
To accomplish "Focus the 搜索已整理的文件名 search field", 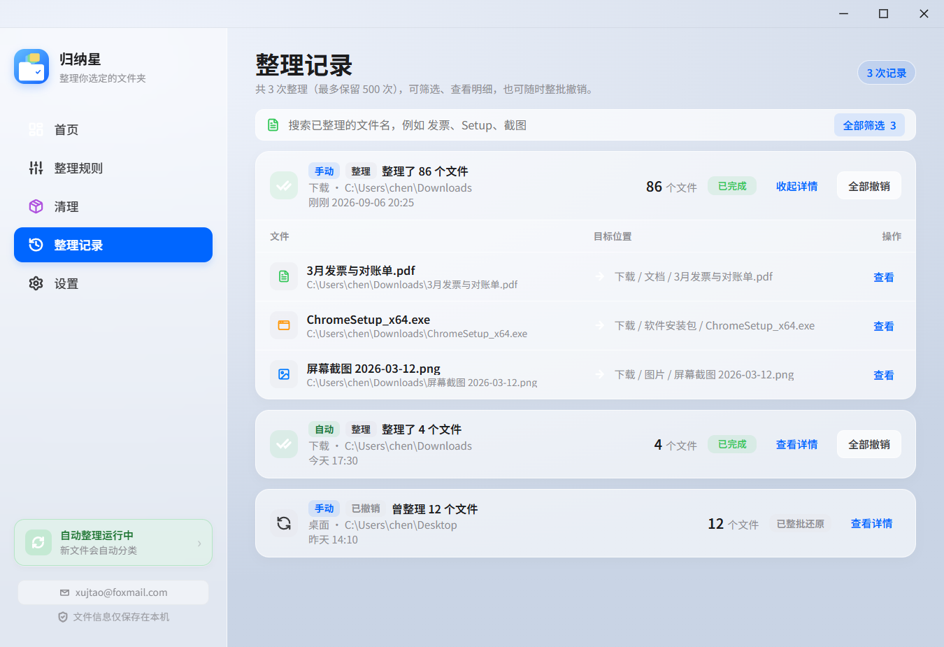I will coord(545,125).
